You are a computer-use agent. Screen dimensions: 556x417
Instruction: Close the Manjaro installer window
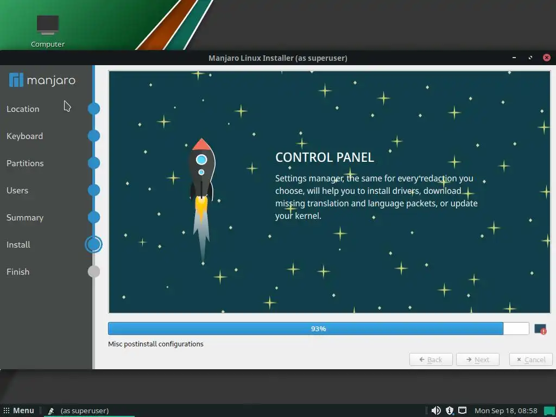tap(547, 58)
